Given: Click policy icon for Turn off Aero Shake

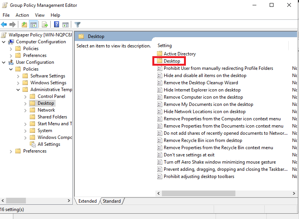Looking at the screenshot, I should point(160,162).
